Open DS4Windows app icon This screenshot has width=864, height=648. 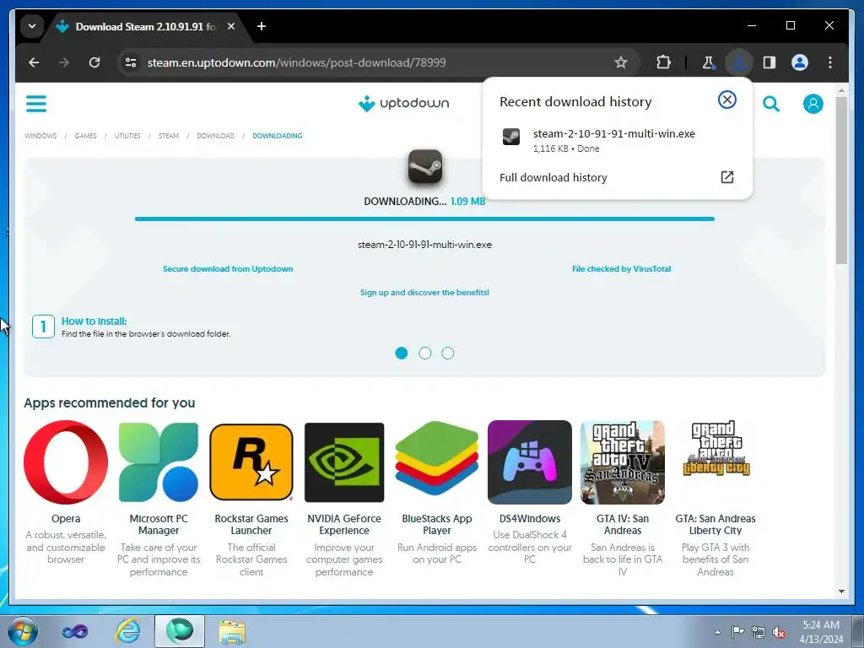[x=530, y=462]
